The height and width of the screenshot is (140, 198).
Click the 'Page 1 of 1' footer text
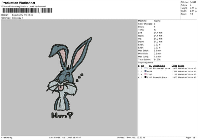click(191, 138)
